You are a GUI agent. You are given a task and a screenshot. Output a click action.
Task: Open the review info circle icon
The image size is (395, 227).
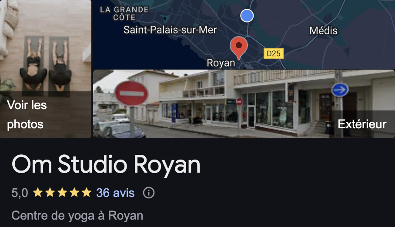149,193
